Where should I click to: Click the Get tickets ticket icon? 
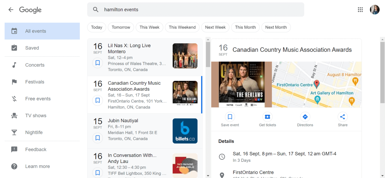tap(267, 117)
